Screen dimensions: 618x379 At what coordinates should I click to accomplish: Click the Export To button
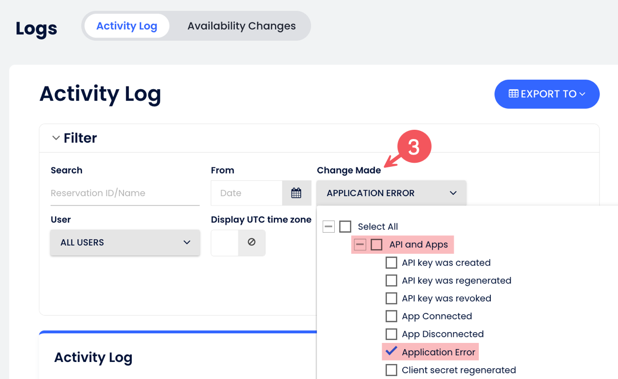tap(546, 94)
